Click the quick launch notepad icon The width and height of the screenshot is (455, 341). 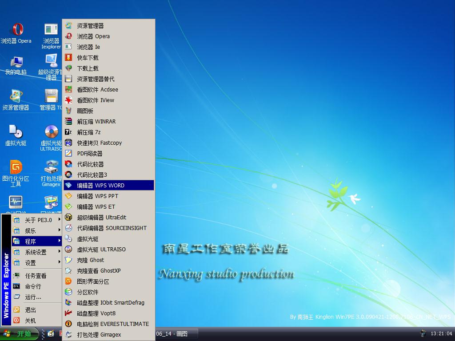coord(51,334)
